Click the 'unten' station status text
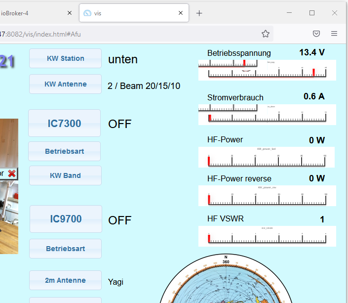Viewport: 348px width, 303px height. (123, 59)
